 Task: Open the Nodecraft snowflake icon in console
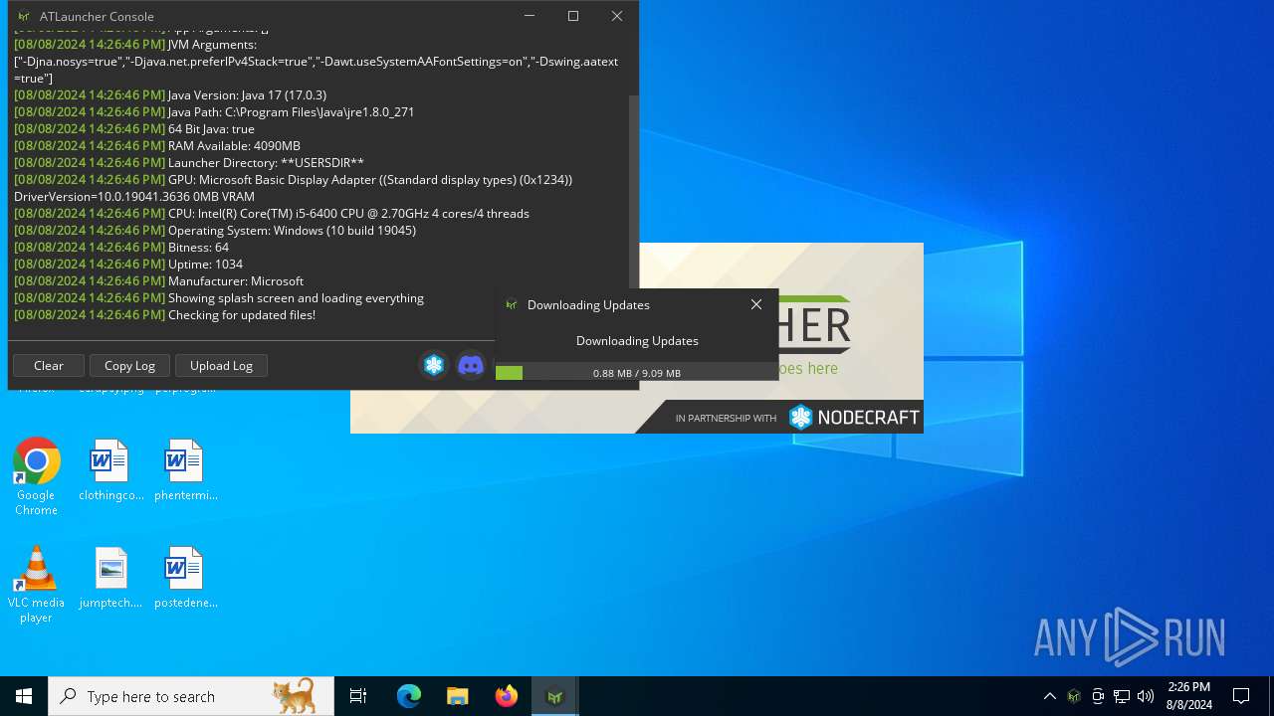click(x=434, y=365)
